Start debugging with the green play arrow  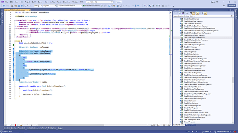(x=84, y=5)
